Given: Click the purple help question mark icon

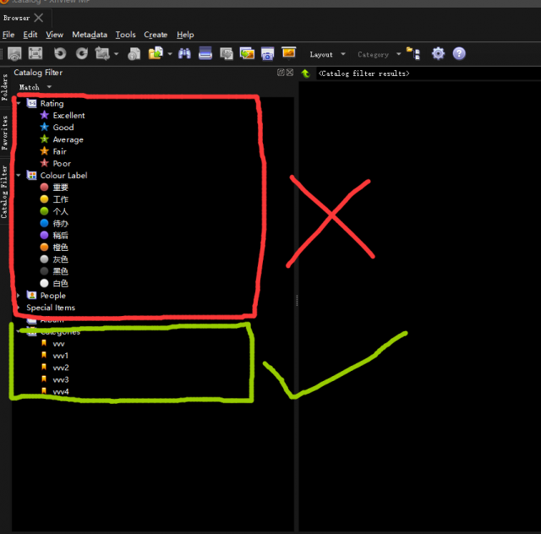Looking at the screenshot, I should 459,53.
